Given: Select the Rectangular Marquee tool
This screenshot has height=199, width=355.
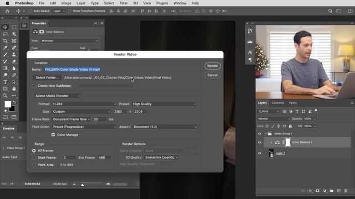Looking at the screenshot, I should pyautogui.click(x=14, y=27).
